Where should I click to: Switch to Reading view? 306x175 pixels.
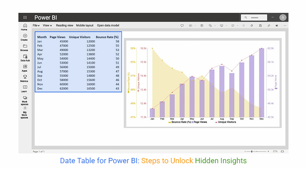(x=64, y=25)
